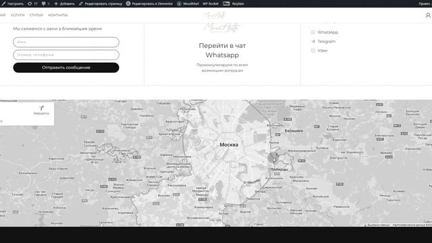Go to УСЛУГИ in site navigation
The image size is (432, 243).
(x=18, y=15)
